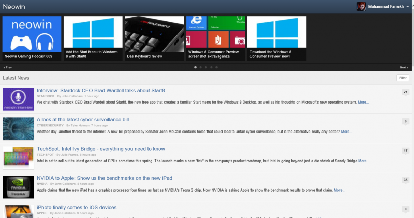Go to previous featured slide with Prev
This screenshot has width=414, height=218.
[8, 67]
